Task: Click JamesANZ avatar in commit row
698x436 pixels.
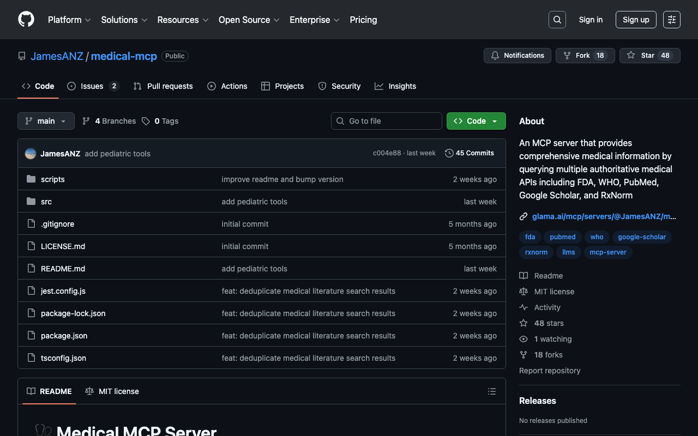Action: [x=31, y=154]
